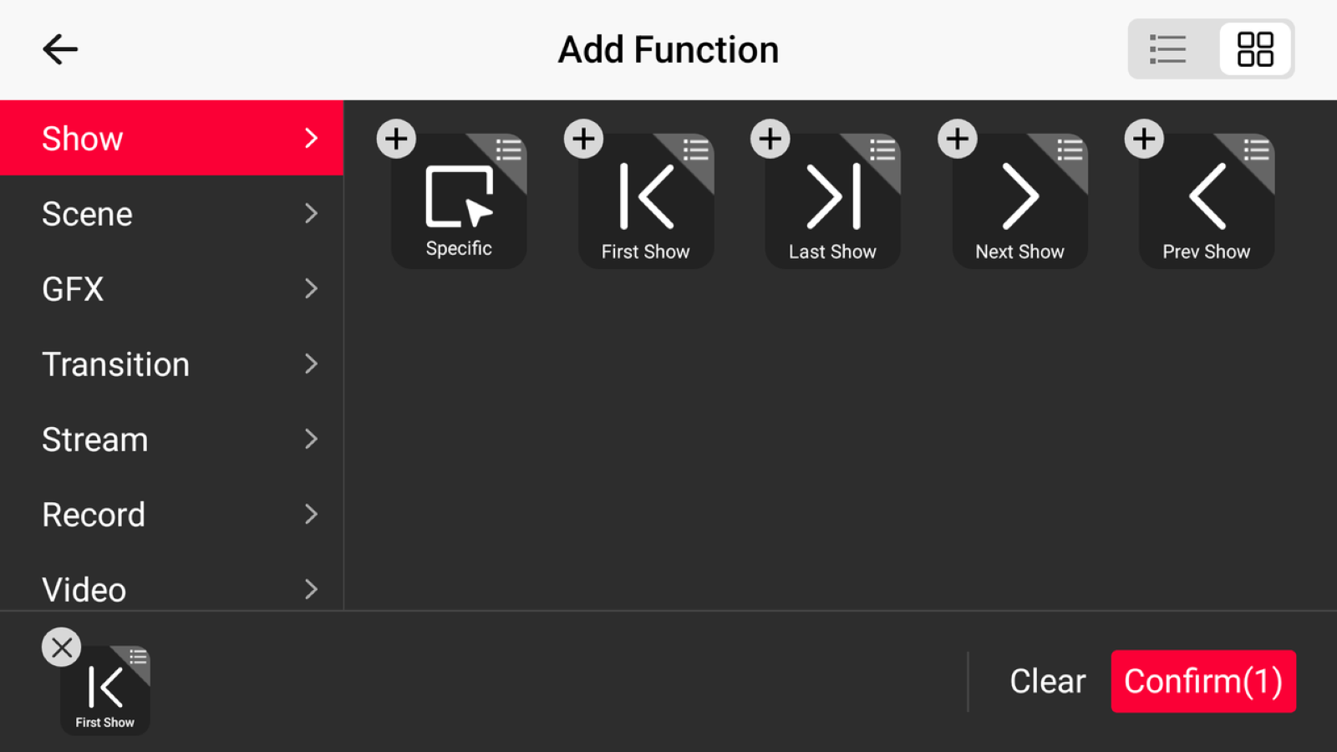Select the Prev Show function tile

tap(1207, 201)
